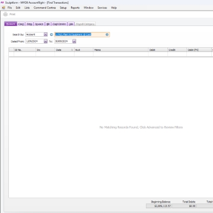Click the ID No. column header
The image size is (213, 213).
tap(25, 50)
